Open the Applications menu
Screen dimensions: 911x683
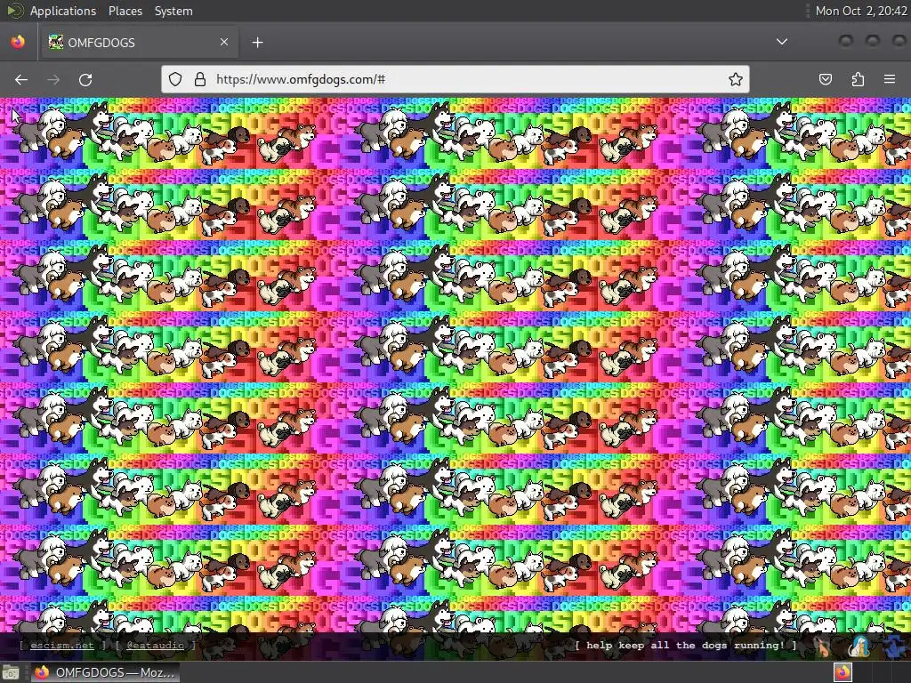63,11
